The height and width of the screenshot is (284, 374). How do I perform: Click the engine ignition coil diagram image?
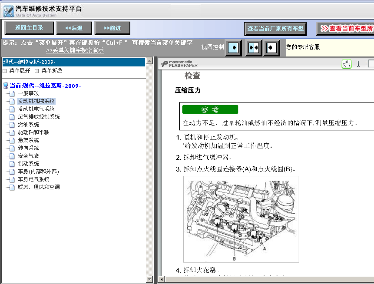pos(241,219)
